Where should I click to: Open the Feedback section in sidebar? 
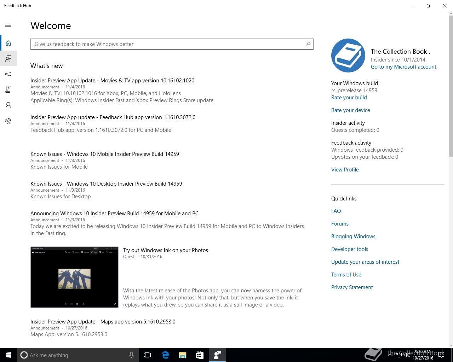click(8, 58)
